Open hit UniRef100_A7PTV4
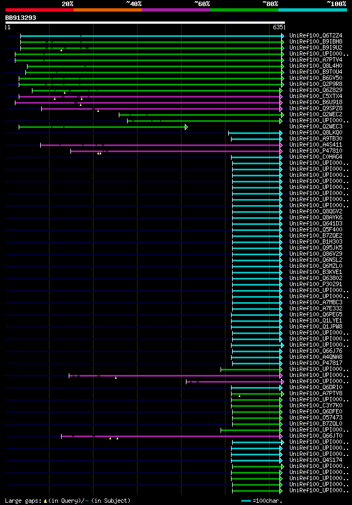The width and height of the screenshot is (352, 505). (316, 60)
